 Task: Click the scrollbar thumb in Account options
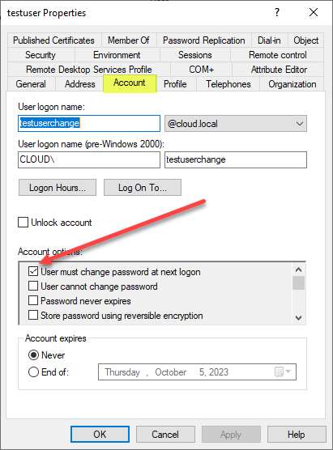coord(298,283)
